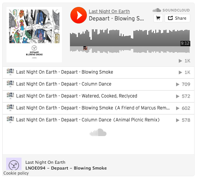Open the Last Night On Earth artist link
Viewport: 198px width, 180px height.
(x=109, y=12)
